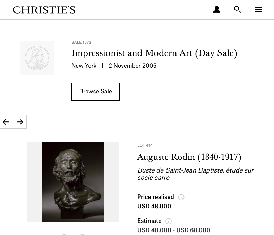Viewport: 274px width, 235px height.
Task: Open the Rodin bust lot image
Action: pyautogui.click(x=74, y=182)
